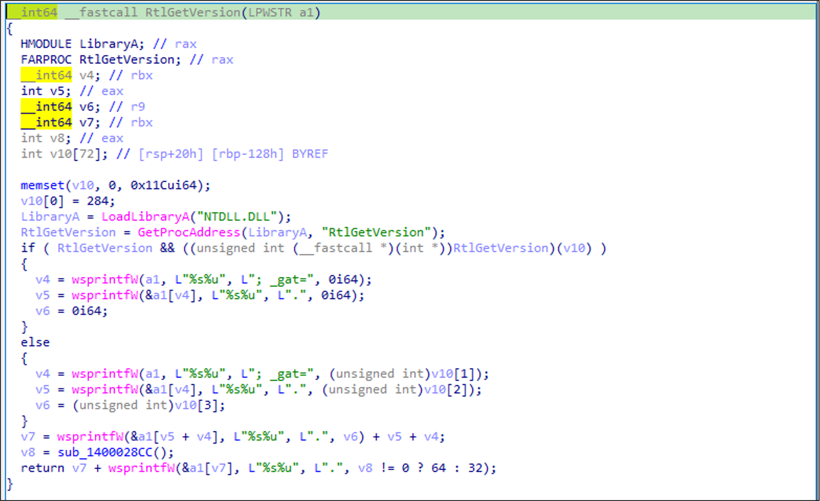
Task: Click the 64 constant in the return expression
Action: (439, 468)
